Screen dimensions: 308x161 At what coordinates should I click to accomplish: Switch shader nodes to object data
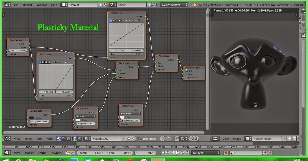click(x=75, y=139)
